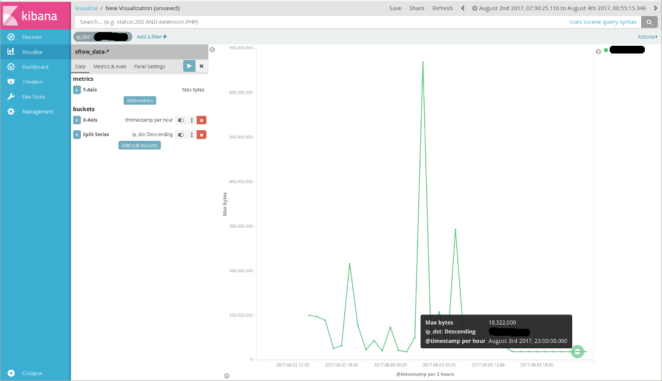Open Dashboard from the sidebar
Screen dimensions: 662x381
[x=35, y=67]
